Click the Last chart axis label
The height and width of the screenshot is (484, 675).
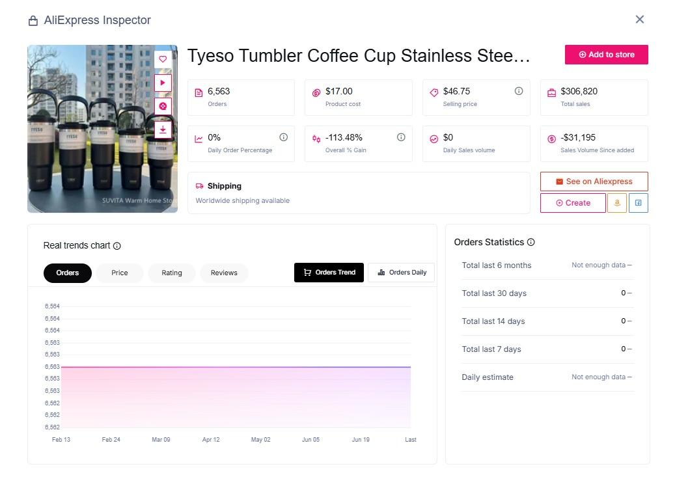coord(411,440)
